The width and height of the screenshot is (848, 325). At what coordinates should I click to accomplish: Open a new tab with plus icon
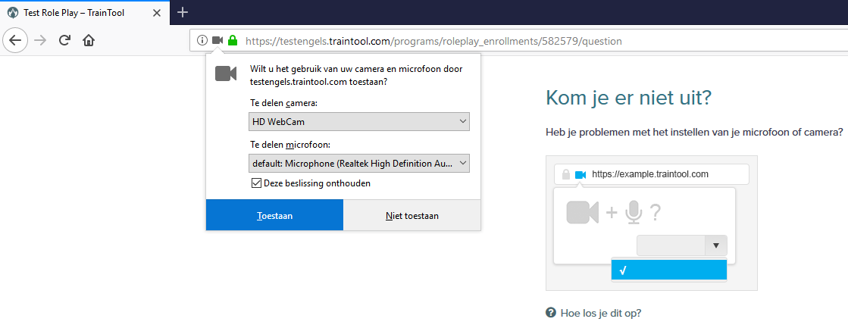[x=183, y=12]
